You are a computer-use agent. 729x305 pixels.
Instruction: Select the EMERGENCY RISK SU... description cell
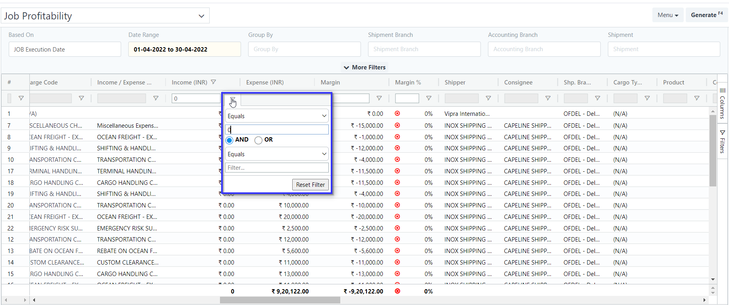(127, 228)
